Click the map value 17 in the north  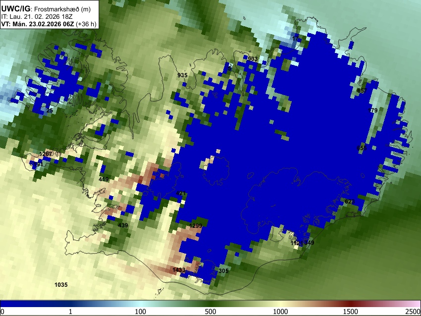295,39
